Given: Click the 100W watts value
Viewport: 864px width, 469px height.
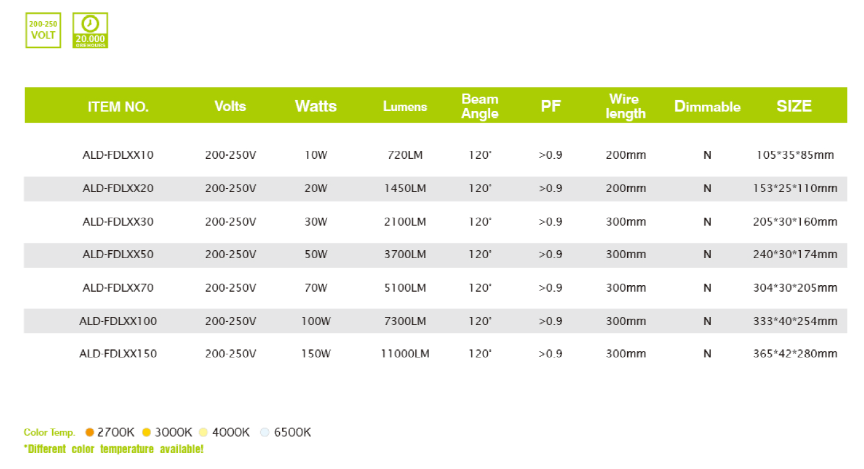Looking at the screenshot, I should tap(316, 321).
